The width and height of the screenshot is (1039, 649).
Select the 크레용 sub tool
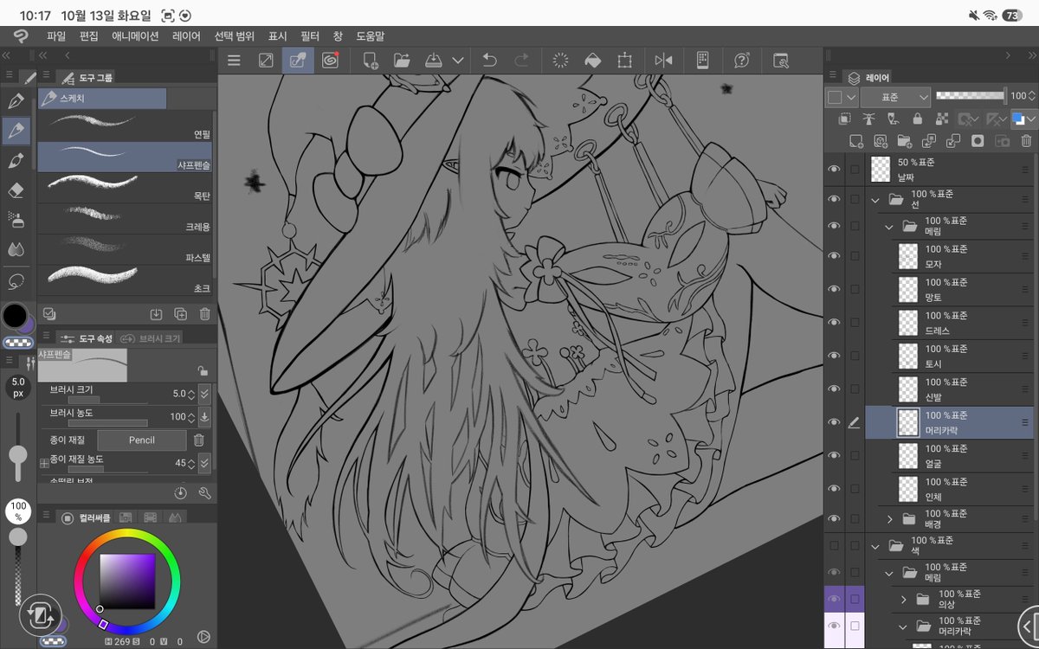pyautogui.click(x=126, y=218)
